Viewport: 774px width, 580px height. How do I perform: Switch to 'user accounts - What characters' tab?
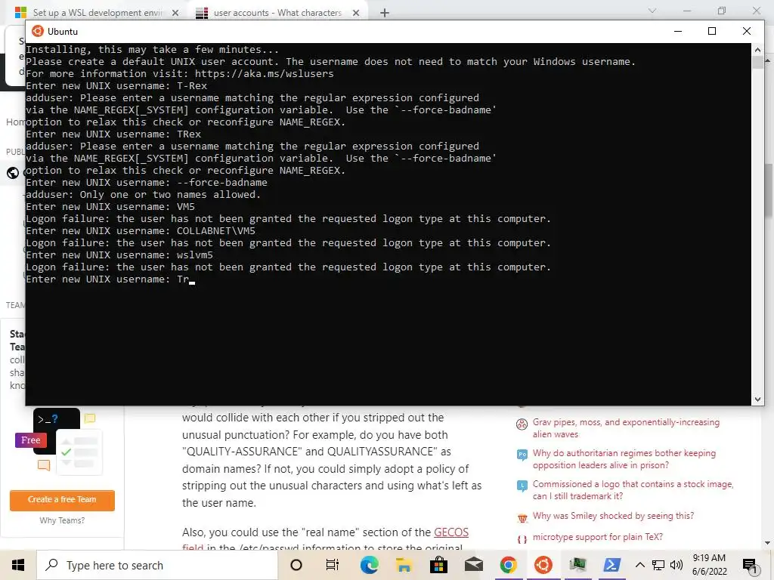pos(277,13)
